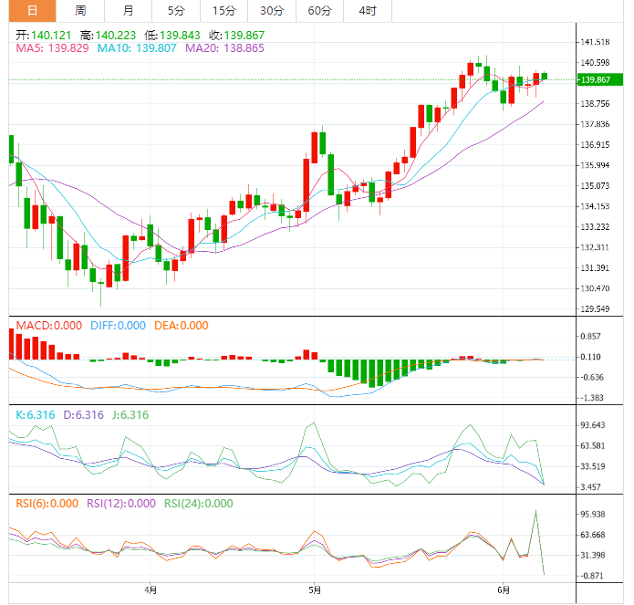Screen dimensions: 634x605
Task: Click the RSI(24) indicator label
Action: tap(198, 504)
